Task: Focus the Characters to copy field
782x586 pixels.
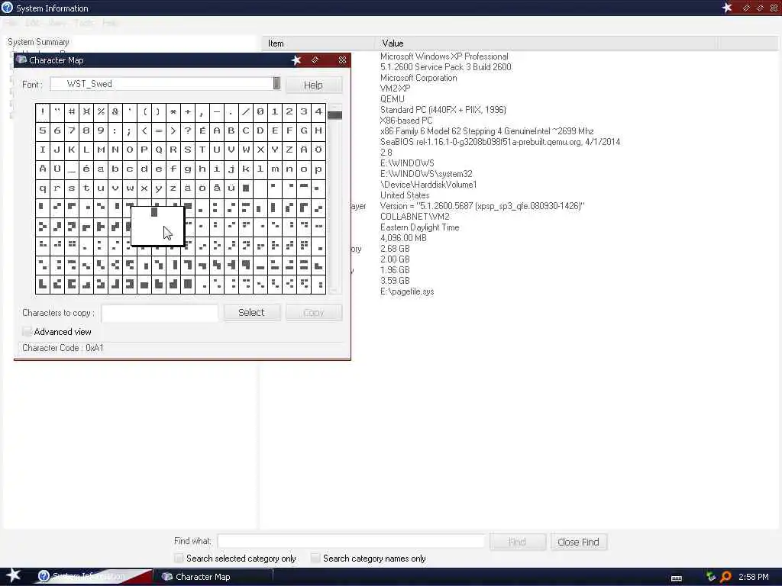Action: (160, 313)
